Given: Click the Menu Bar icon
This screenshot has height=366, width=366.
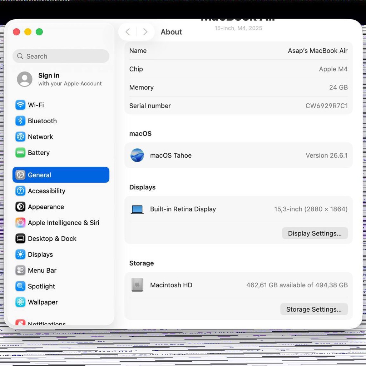Looking at the screenshot, I should pos(20,270).
